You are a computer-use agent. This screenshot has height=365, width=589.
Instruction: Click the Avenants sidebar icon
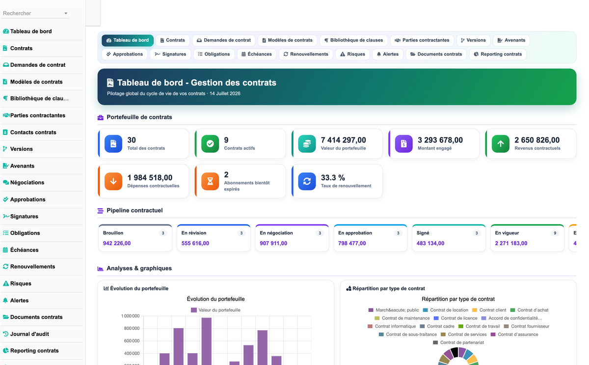tap(6, 166)
